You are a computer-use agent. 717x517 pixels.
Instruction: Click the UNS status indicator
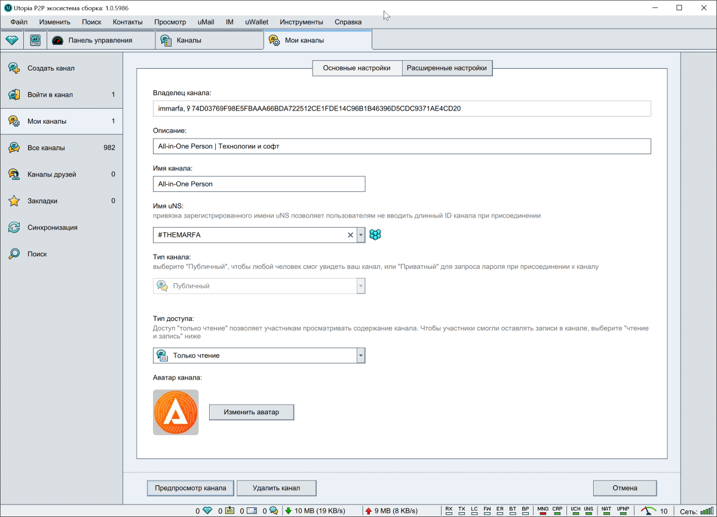tap(589, 511)
